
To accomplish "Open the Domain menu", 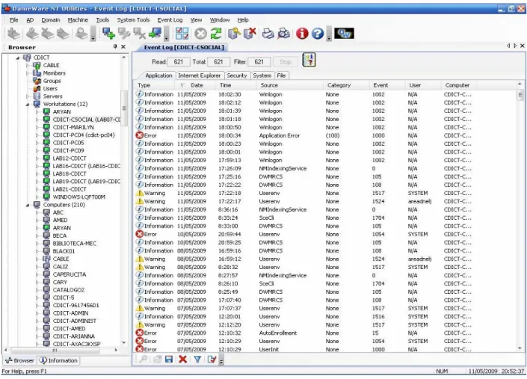I will coord(50,20).
